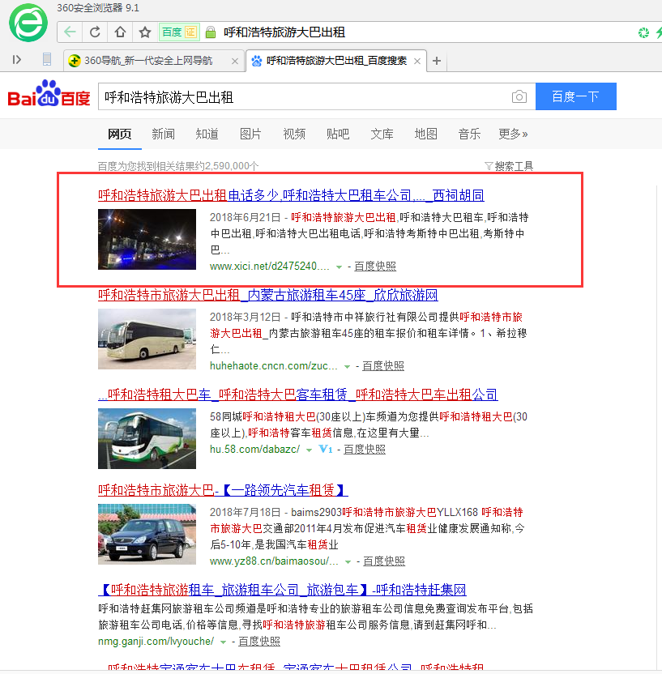Open the 西祠胡同 result title link

pos(291,195)
